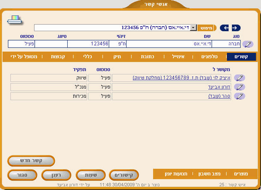Switch to the אימייל tab
261x190 pixels.
coord(178,57)
